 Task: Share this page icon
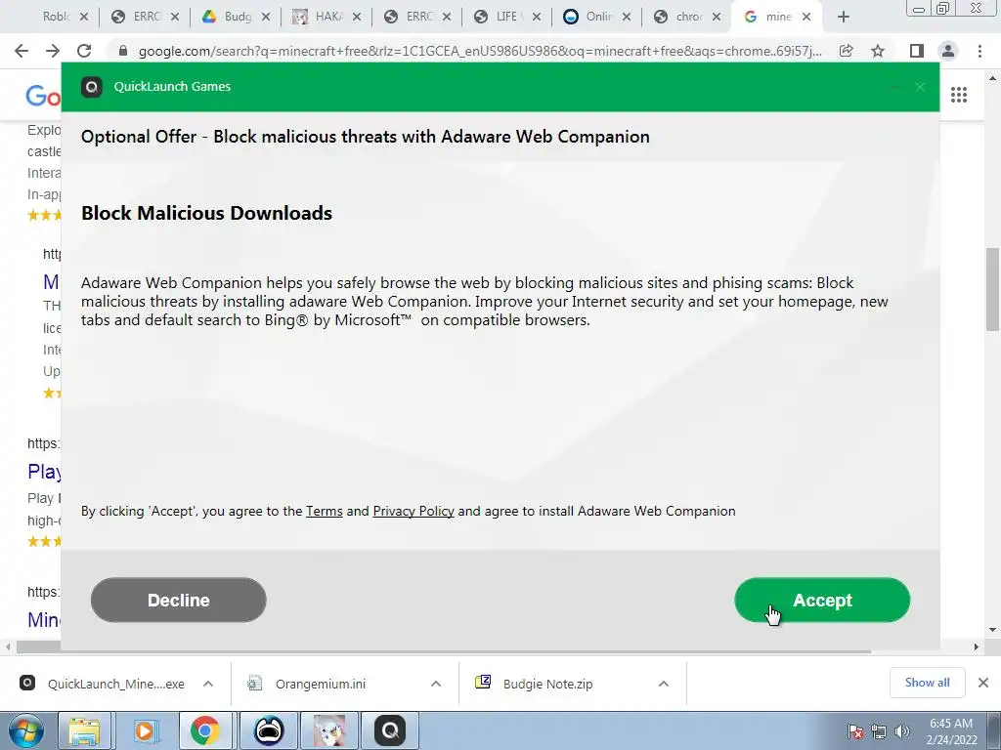[847, 51]
